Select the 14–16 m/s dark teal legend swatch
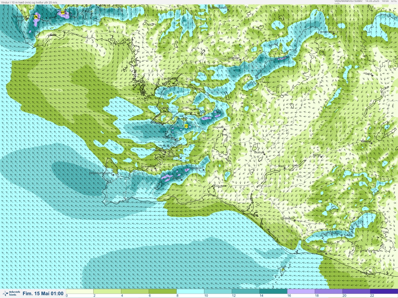 click(x=273, y=291)
